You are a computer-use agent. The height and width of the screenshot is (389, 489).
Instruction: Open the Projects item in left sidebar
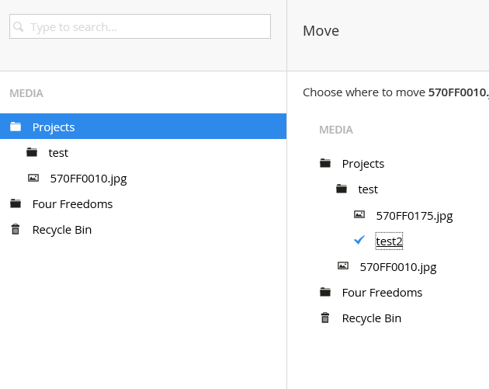[54, 127]
